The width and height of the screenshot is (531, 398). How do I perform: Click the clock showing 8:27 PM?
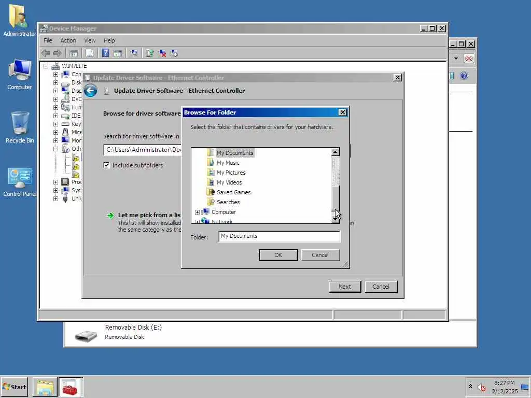coord(504,383)
